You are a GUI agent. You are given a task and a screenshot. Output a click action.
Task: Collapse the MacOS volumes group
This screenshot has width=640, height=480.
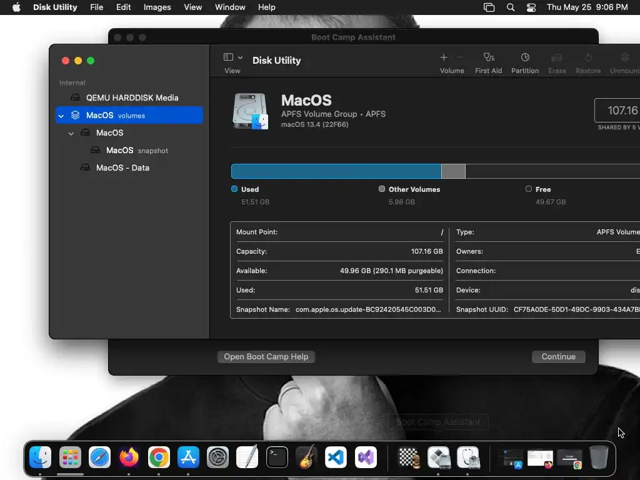(61, 116)
